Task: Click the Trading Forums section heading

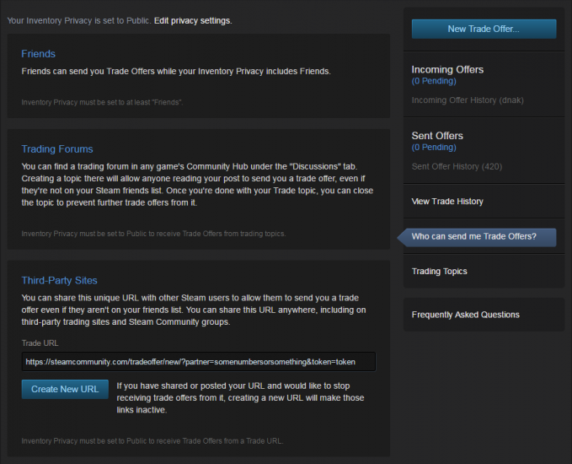Action: click(57, 149)
